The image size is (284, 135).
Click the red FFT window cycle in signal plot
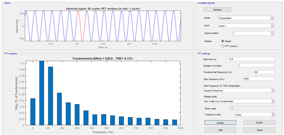[x=81, y=26]
